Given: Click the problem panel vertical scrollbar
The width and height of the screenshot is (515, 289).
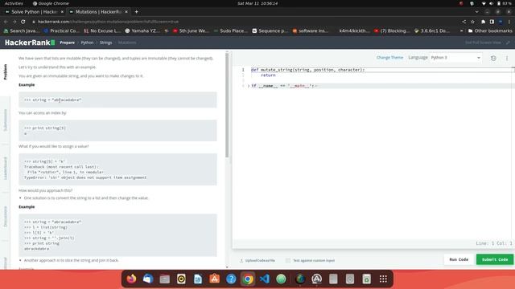Looking at the screenshot, I should [x=227, y=105].
